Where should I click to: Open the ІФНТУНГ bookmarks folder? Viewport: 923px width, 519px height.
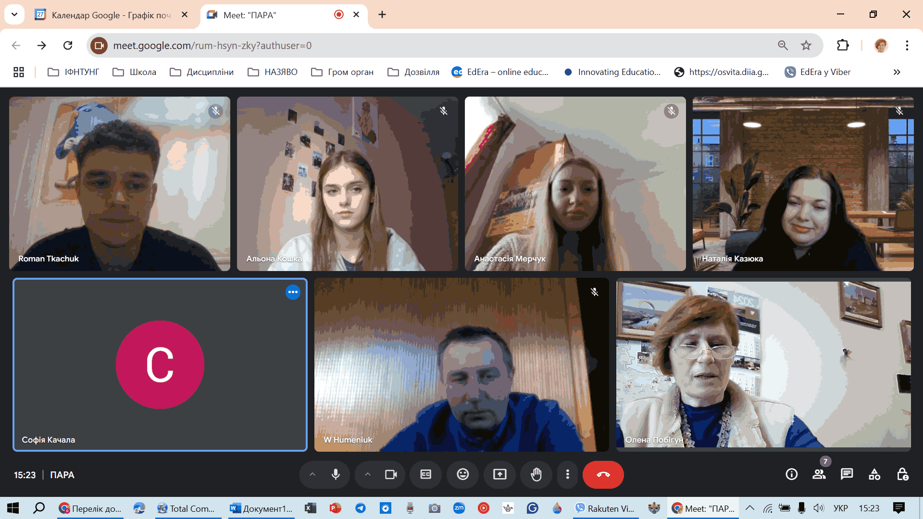74,72
